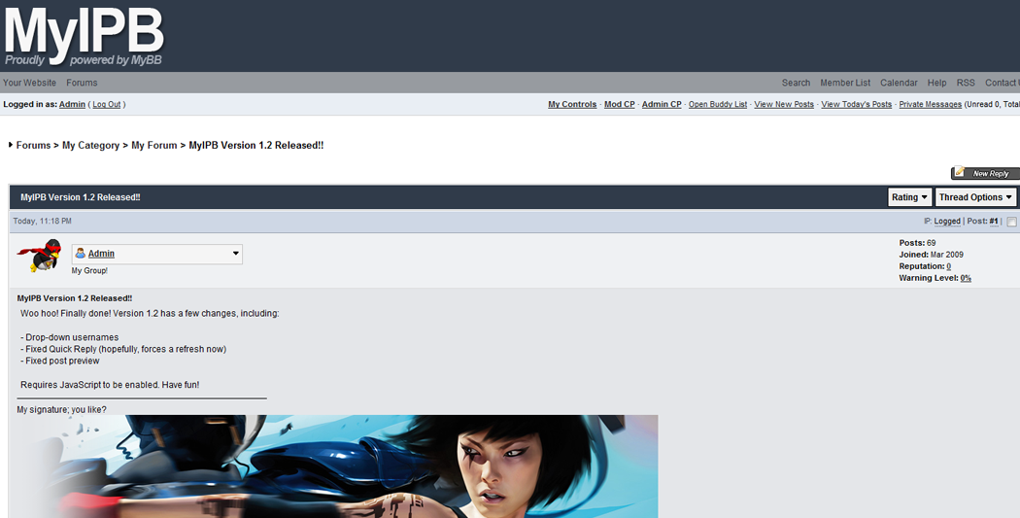Open the Help page
The image size is (1020, 518).
click(x=936, y=83)
